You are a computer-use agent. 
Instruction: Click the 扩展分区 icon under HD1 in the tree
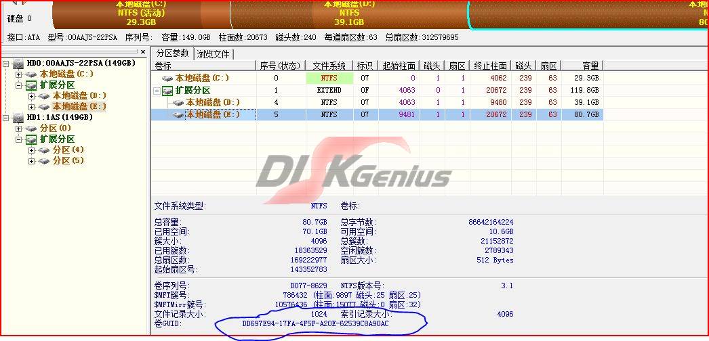31,139
